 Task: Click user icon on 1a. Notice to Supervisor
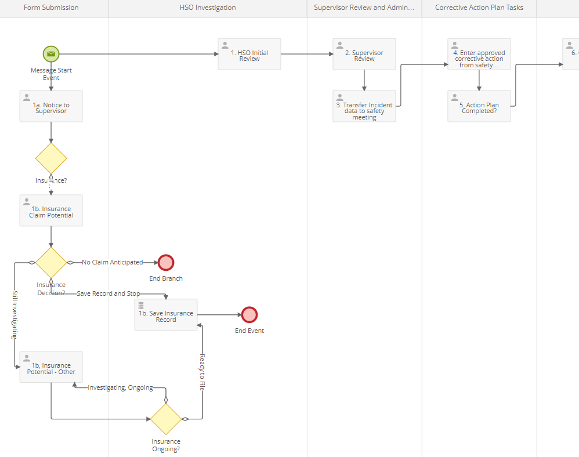point(27,97)
